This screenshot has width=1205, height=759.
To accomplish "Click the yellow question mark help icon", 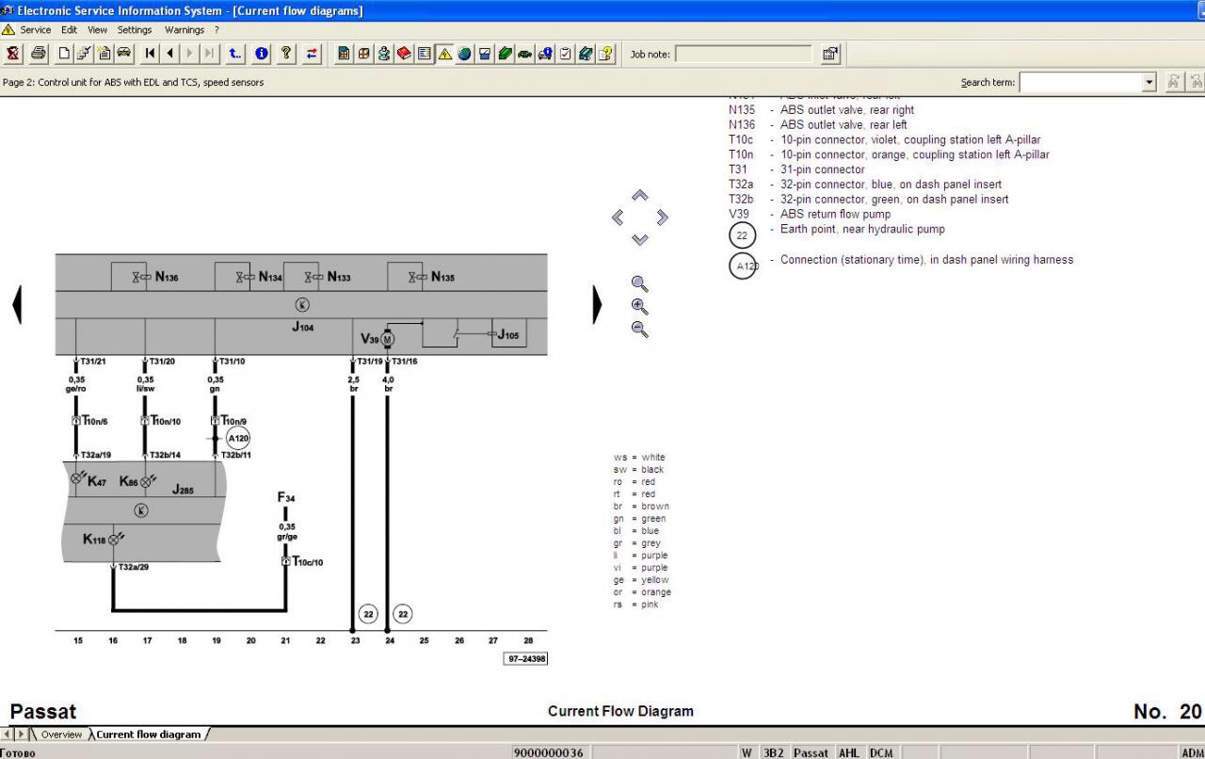I will (x=286, y=54).
